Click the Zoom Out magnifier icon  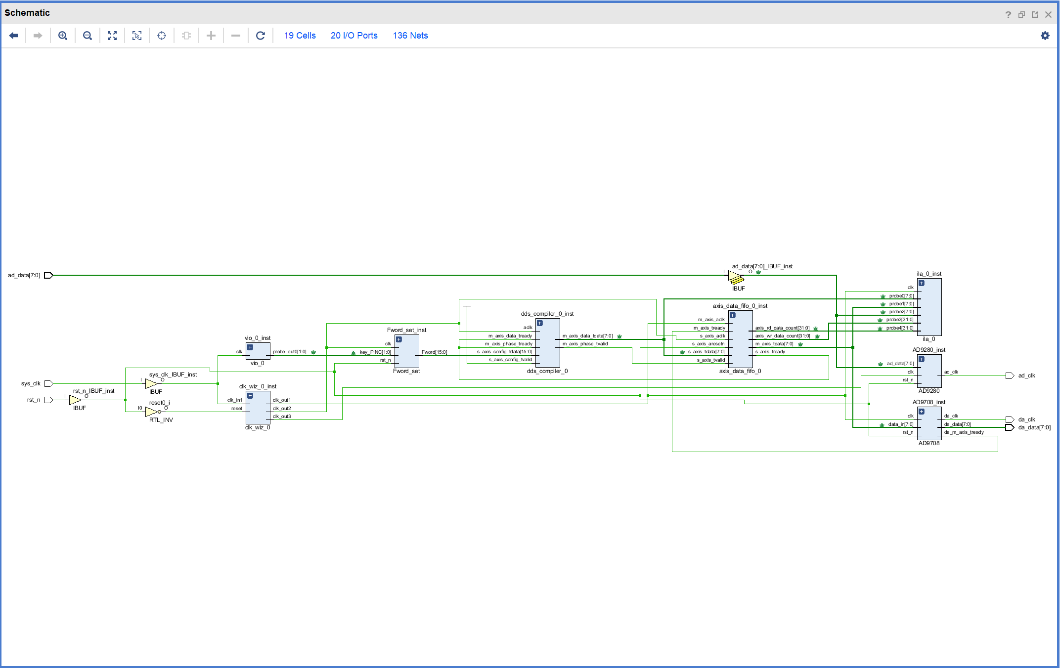[88, 36]
